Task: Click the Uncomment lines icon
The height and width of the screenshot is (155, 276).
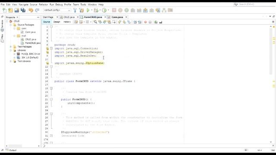Action: (160, 22)
